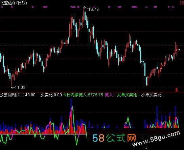184x150 pixels.
Task: Select the 11.03 low price label
Action: point(20,87)
